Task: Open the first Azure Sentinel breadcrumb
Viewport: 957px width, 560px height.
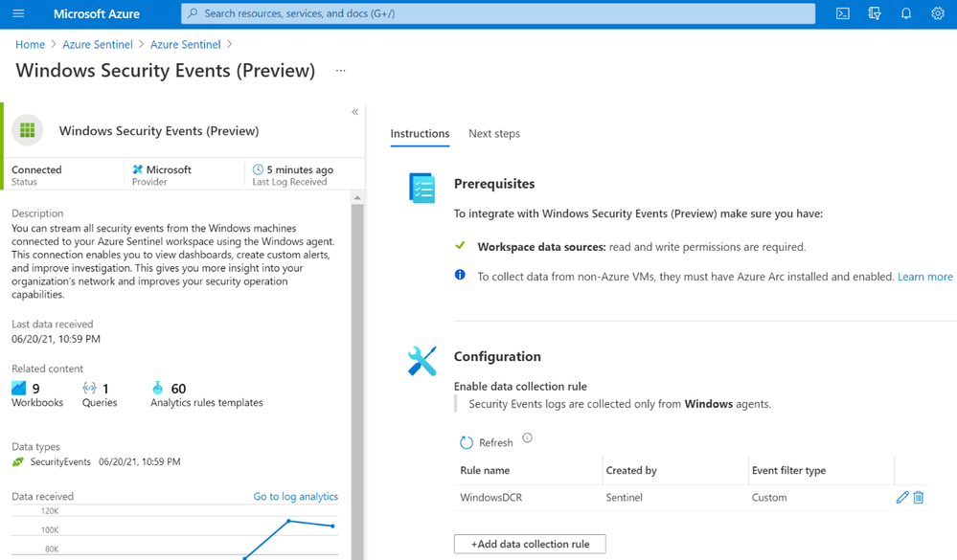Action: pyautogui.click(x=98, y=45)
